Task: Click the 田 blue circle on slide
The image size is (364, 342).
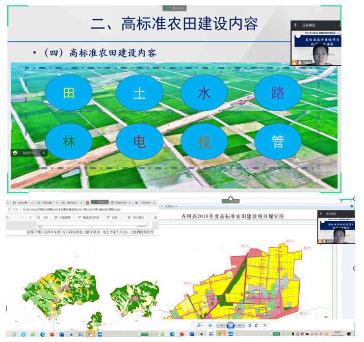Action: tap(69, 93)
